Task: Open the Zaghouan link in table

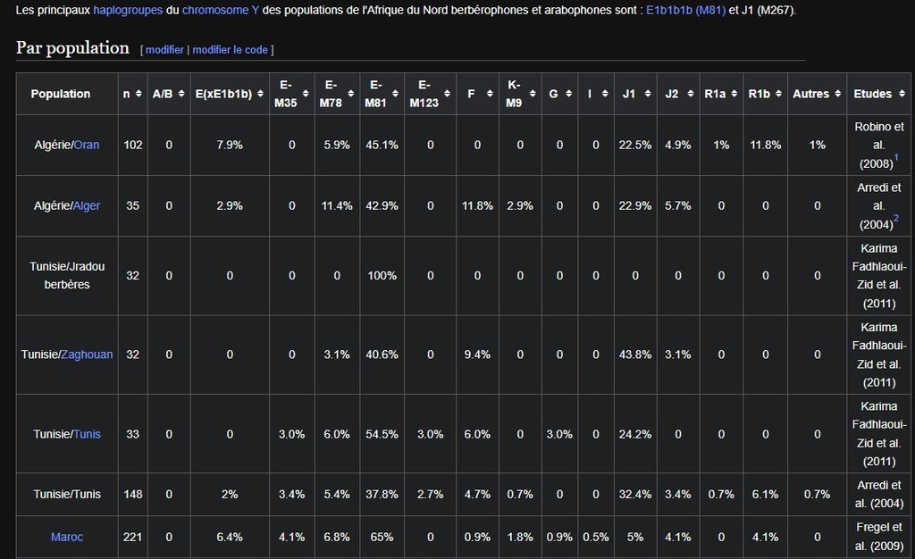Action: tap(87, 355)
